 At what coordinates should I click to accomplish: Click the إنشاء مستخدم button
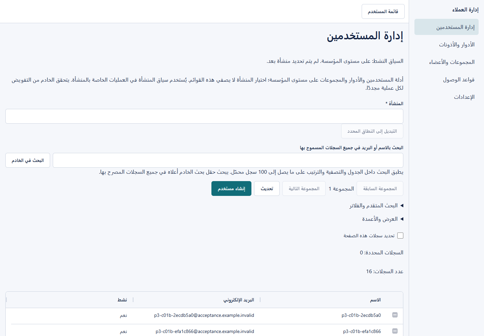pos(231,188)
